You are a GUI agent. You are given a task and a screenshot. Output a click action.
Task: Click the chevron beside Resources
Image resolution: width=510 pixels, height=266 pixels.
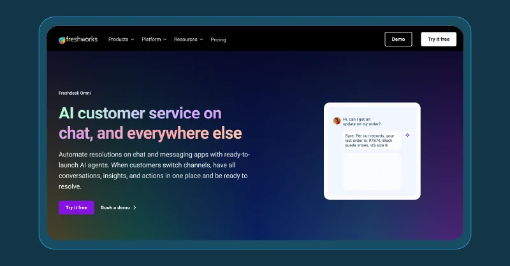tap(201, 39)
